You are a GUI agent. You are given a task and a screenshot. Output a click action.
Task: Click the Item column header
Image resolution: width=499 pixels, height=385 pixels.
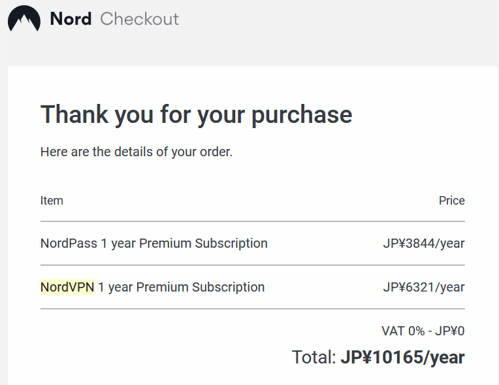(x=52, y=201)
